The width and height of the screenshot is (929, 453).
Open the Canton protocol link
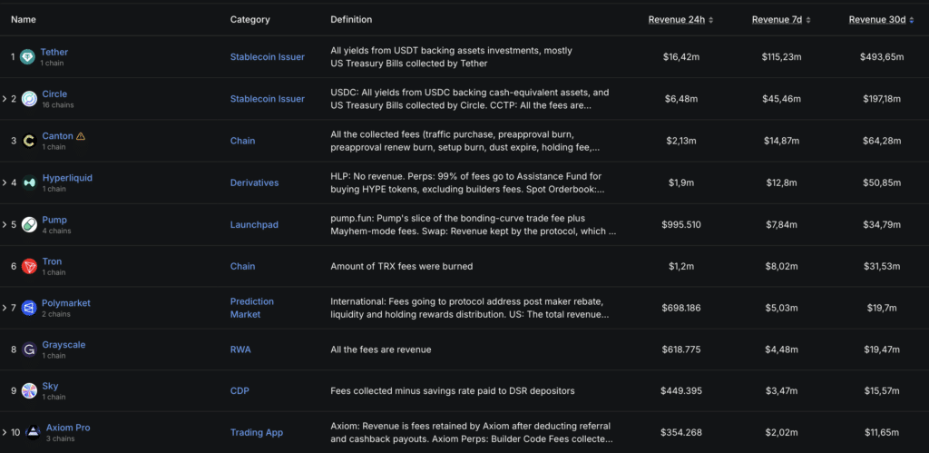tap(57, 136)
